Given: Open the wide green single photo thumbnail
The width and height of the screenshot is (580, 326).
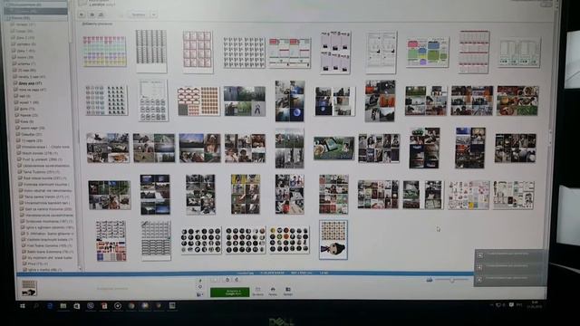Looking at the screenshot, I should 334,149.
